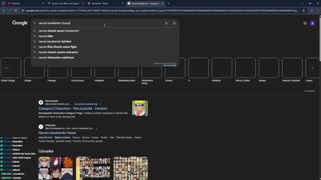Select the naruto karakterleri Google tab
The image size is (321, 180).
click(145, 3)
